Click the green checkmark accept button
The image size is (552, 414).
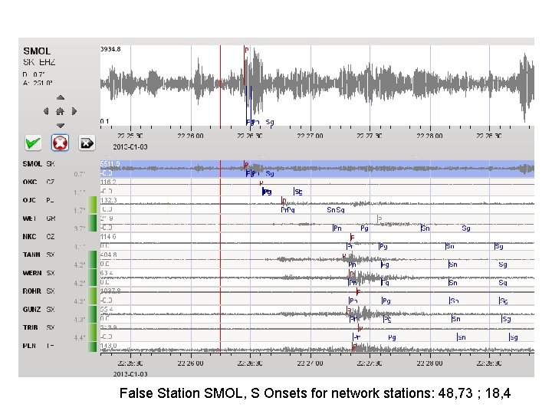(34, 143)
